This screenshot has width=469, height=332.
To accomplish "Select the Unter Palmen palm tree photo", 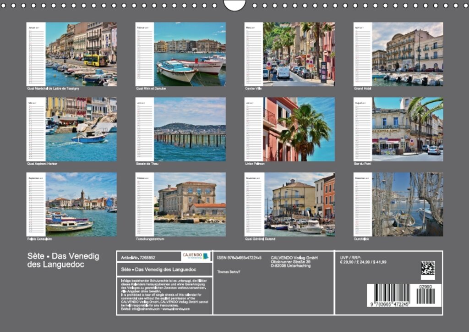I will click(299, 129).
